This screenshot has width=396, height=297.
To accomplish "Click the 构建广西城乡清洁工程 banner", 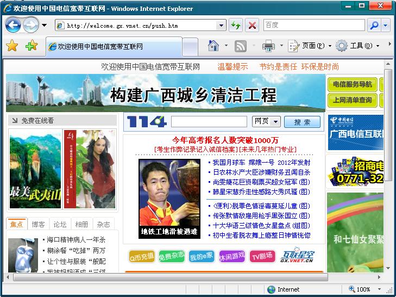I will tap(166, 93).
